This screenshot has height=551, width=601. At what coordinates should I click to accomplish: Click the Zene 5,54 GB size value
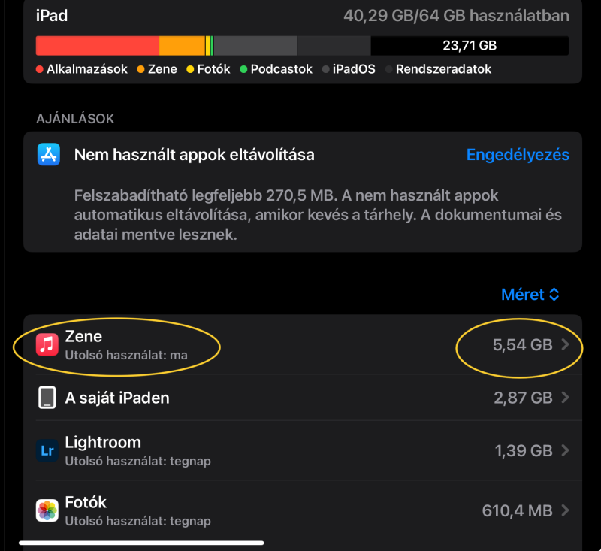click(522, 345)
